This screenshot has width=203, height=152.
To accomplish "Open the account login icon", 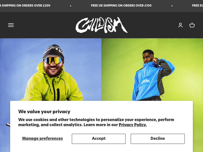I will [180, 25].
